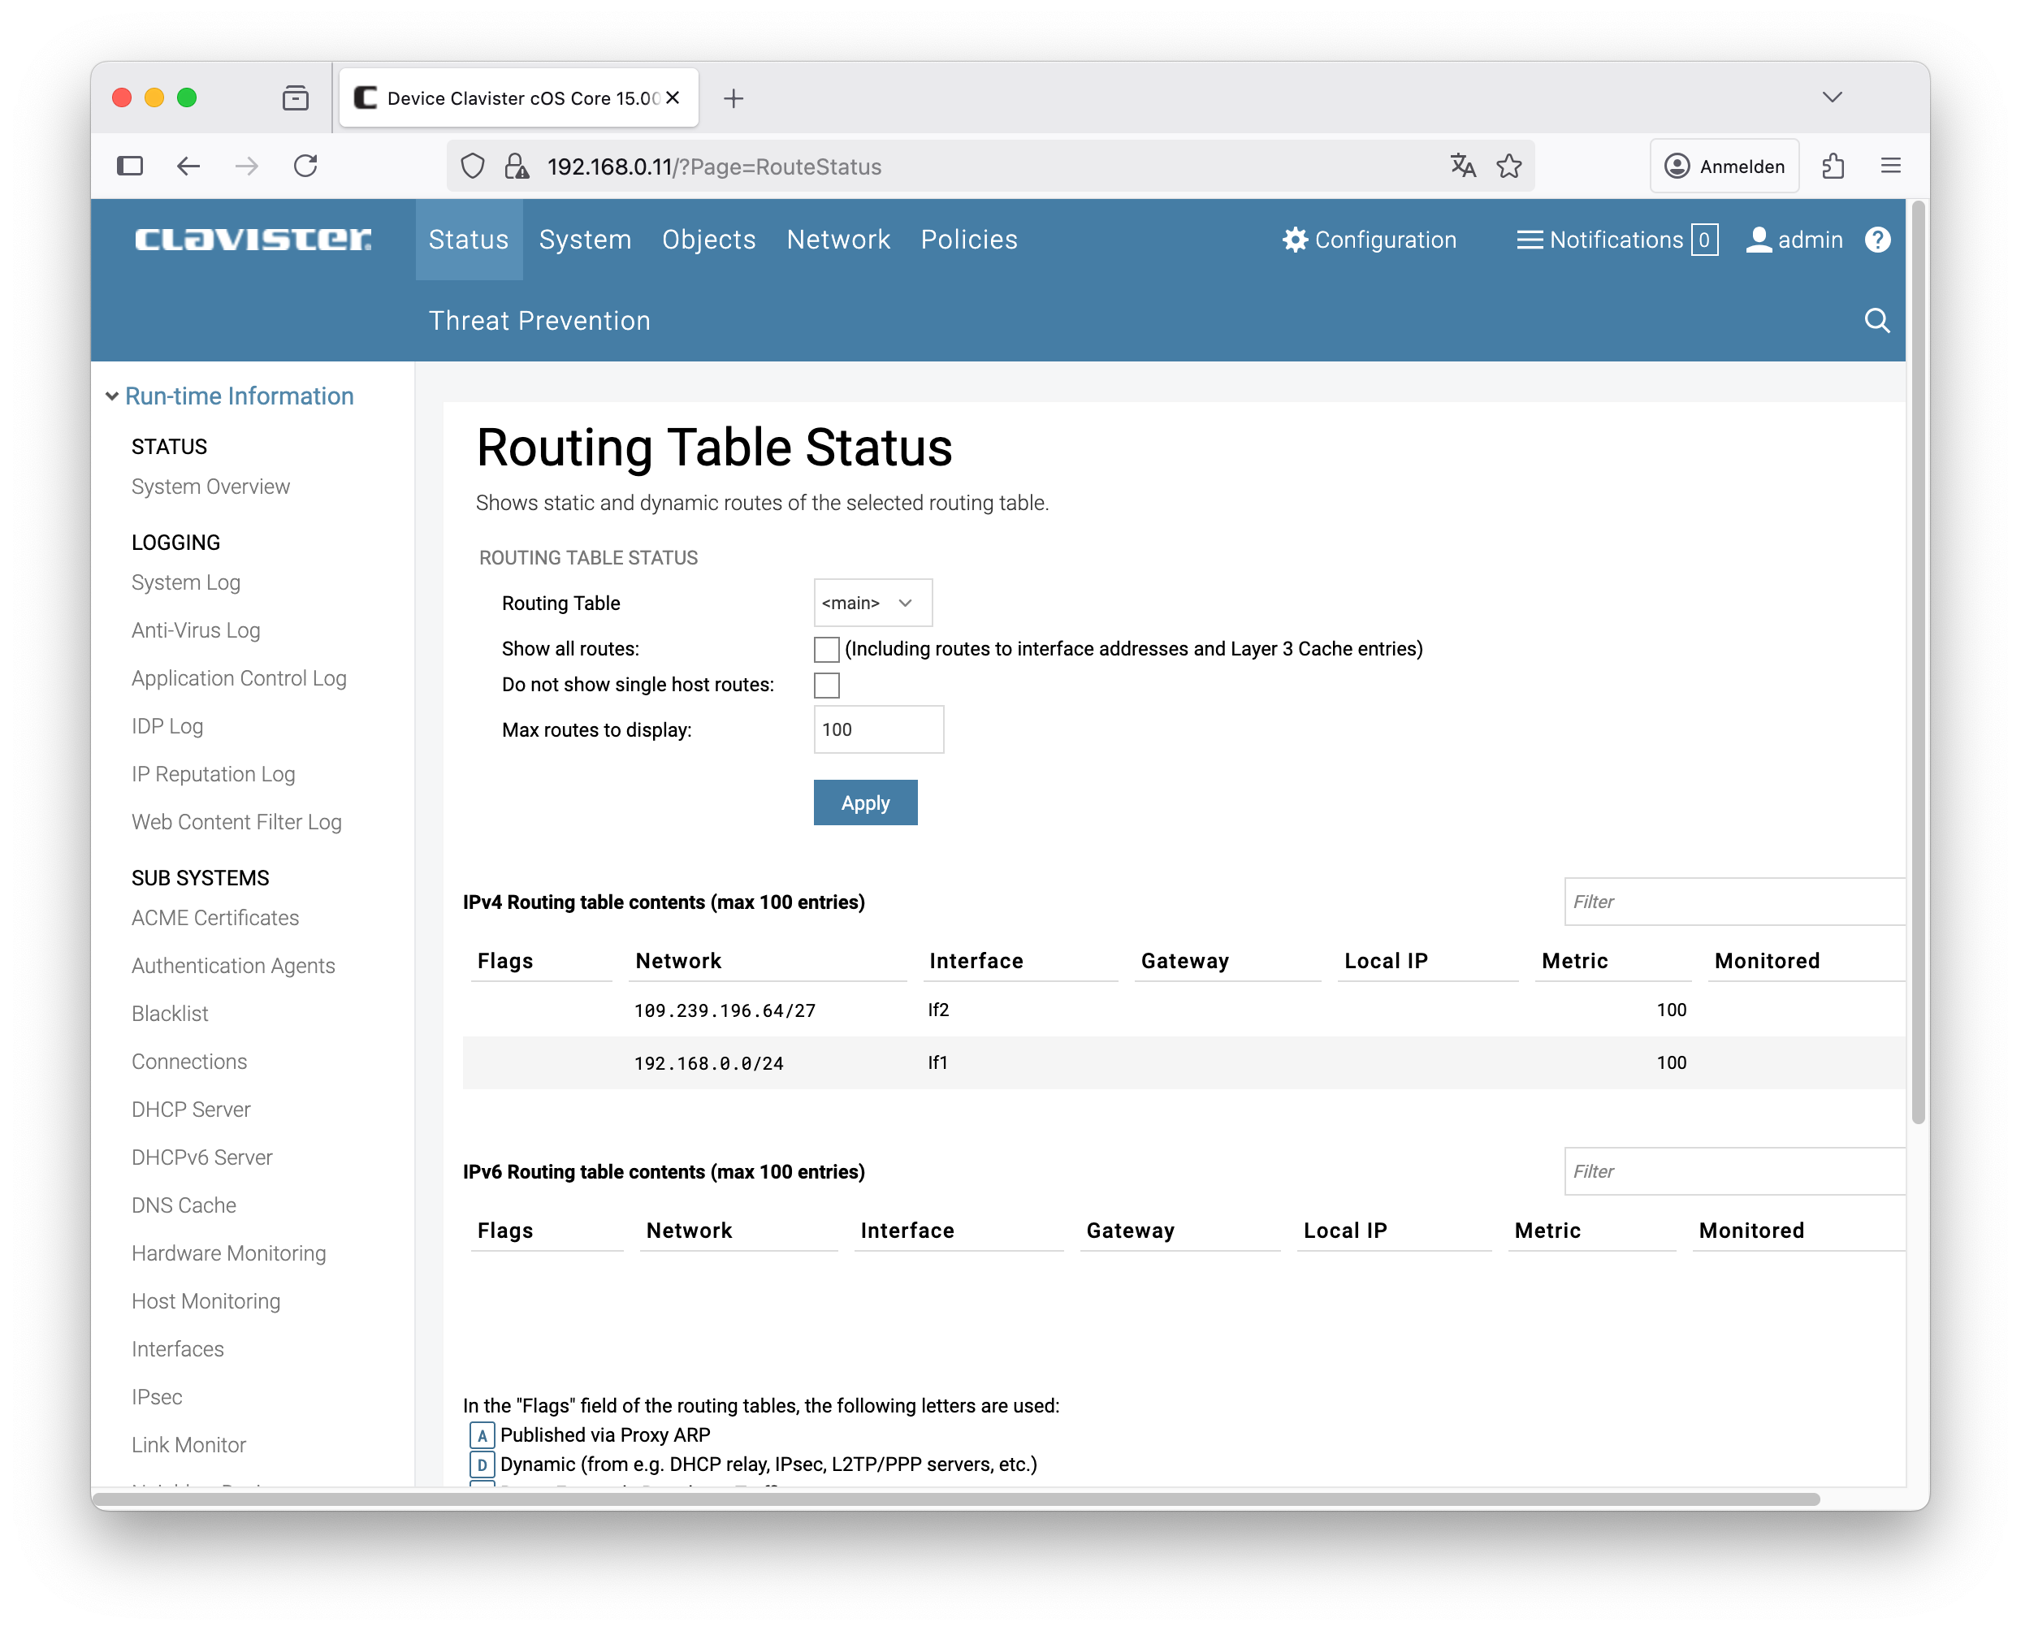This screenshot has height=1631, width=2021.
Task: Open Connections in sidebar
Action: tap(188, 1062)
